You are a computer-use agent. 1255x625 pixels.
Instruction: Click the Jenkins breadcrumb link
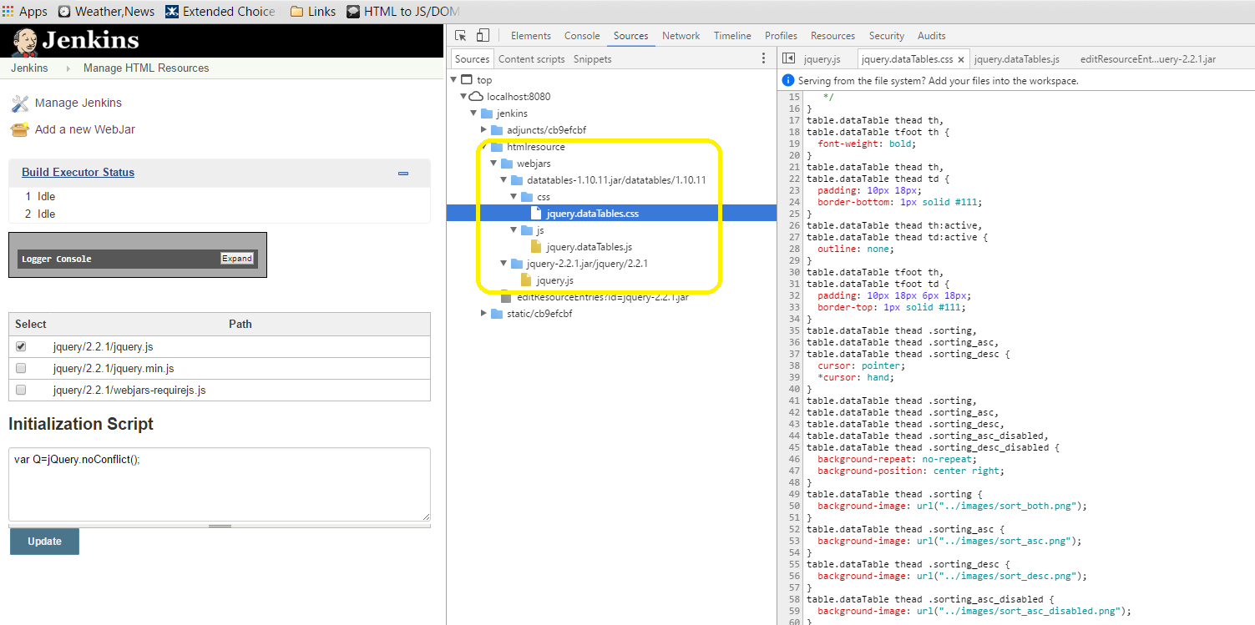click(29, 68)
